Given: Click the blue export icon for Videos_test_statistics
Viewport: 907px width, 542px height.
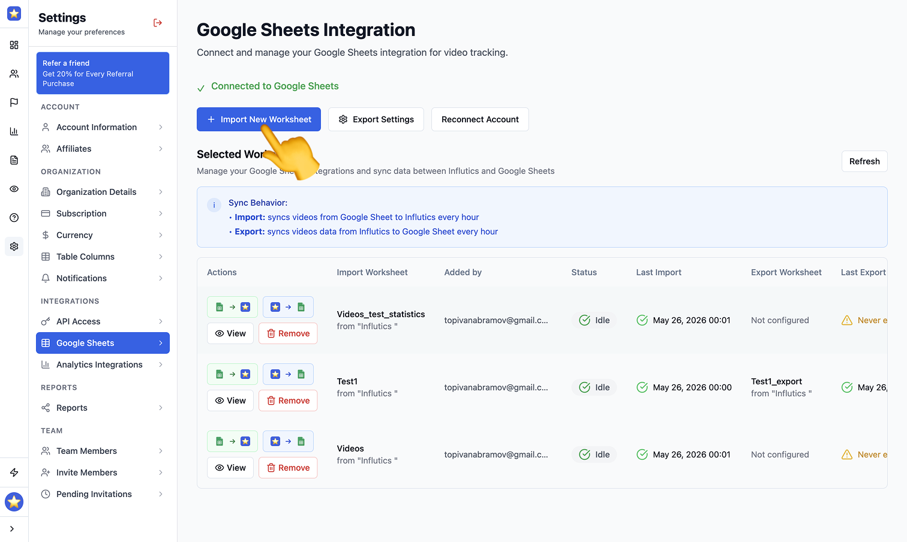Looking at the screenshot, I should [288, 307].
